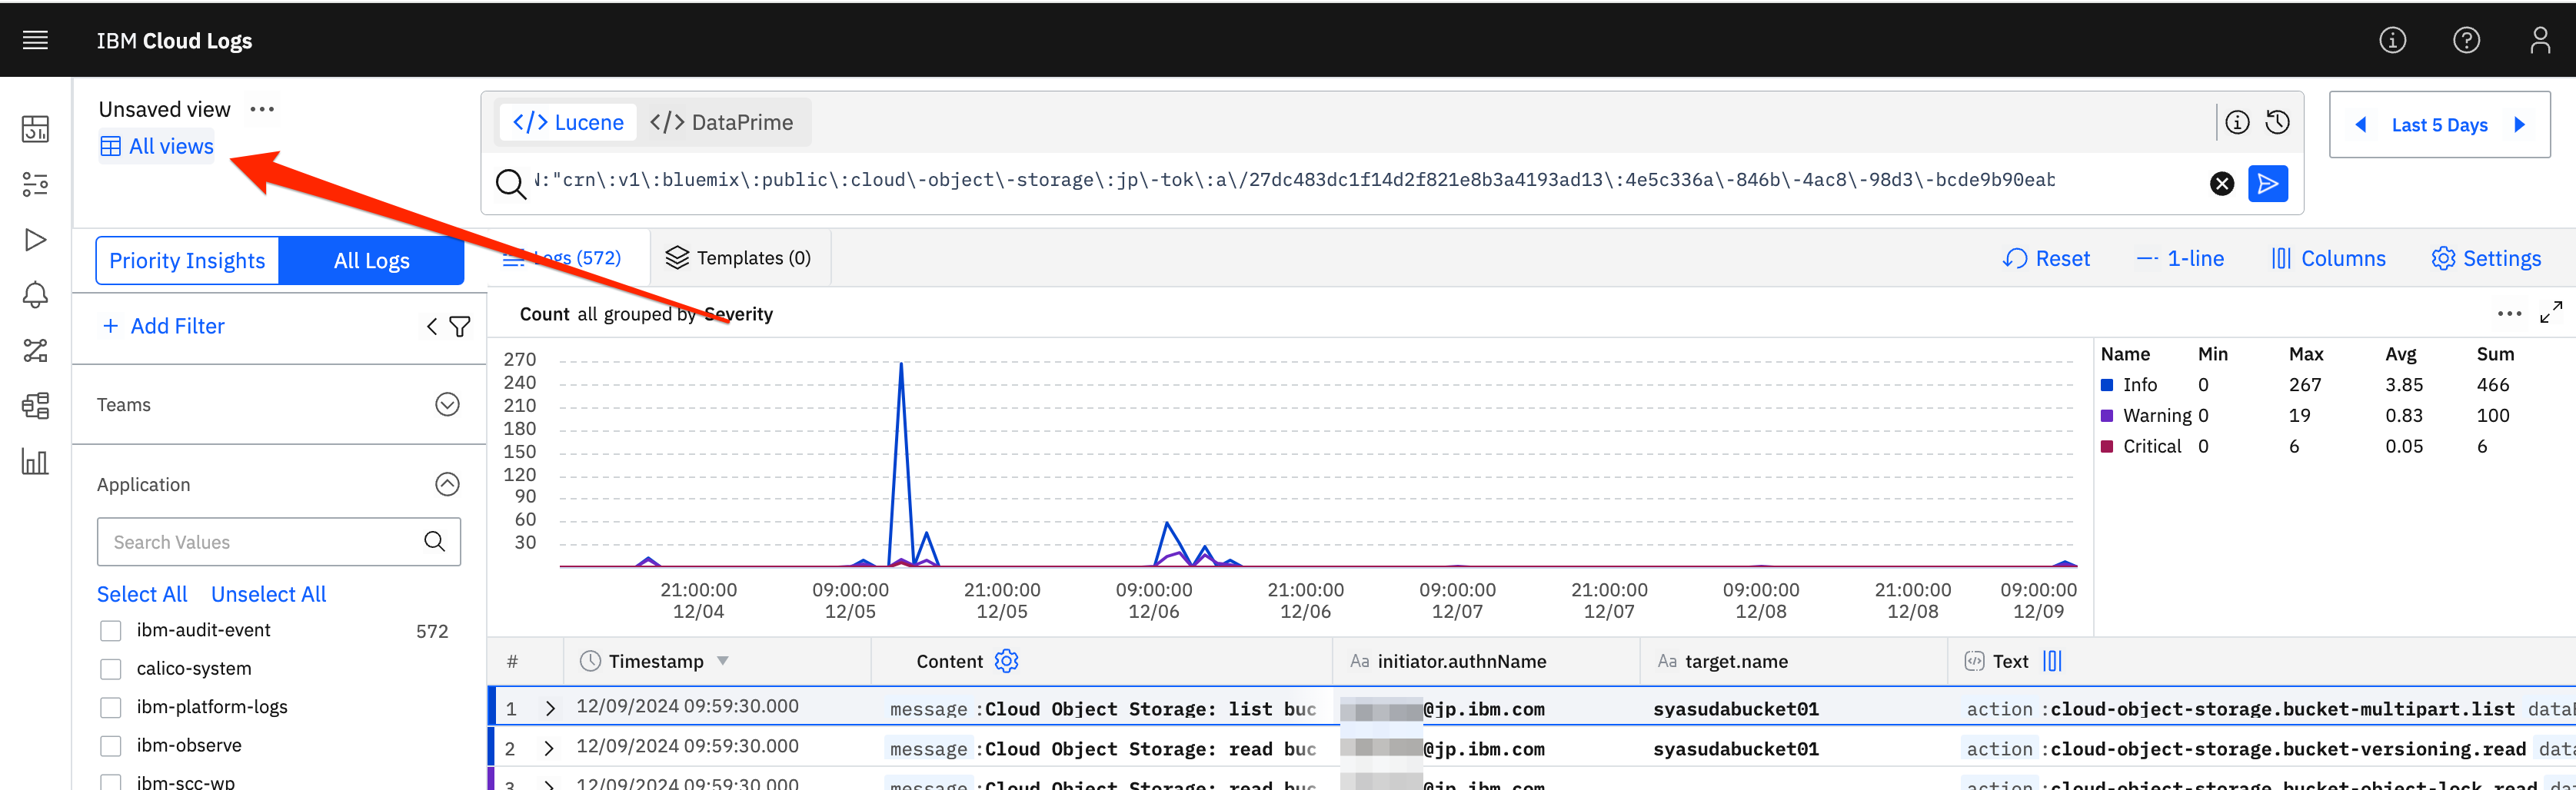This screenshot has width=2576, height=790.
Task: Click the bar chart icon in sidebar
Action: tap(35, 462)
